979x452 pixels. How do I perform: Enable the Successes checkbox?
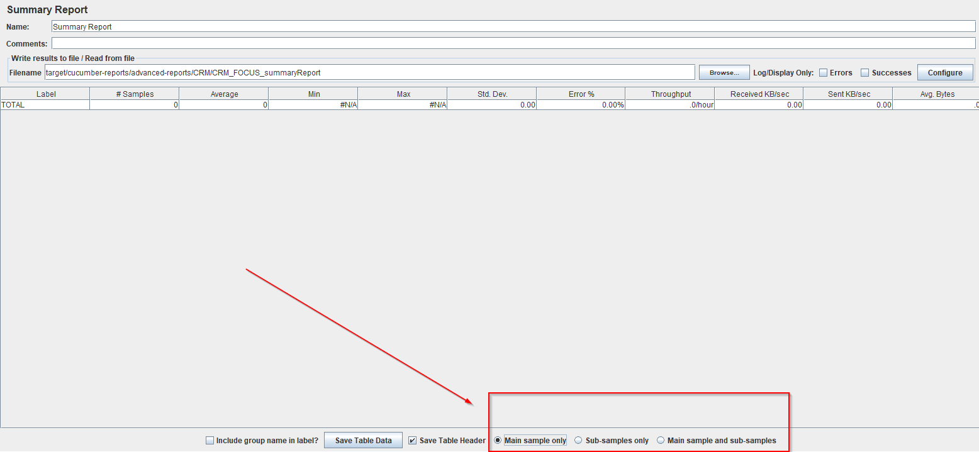click(865, 73)
